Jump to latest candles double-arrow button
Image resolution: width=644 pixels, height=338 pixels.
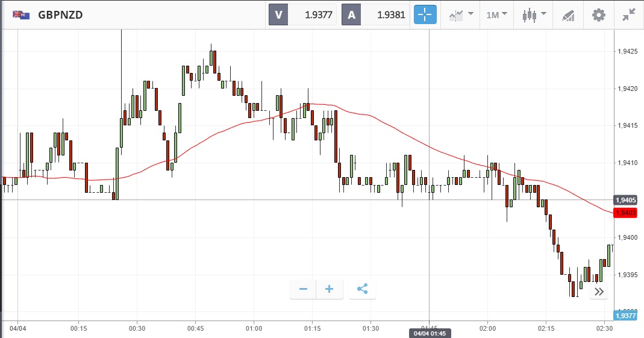tap(599, 292)
